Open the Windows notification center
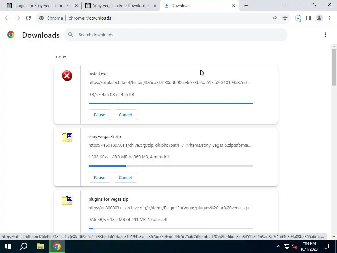The width and height of the screenshot is (337, 253). pos(326,246)
